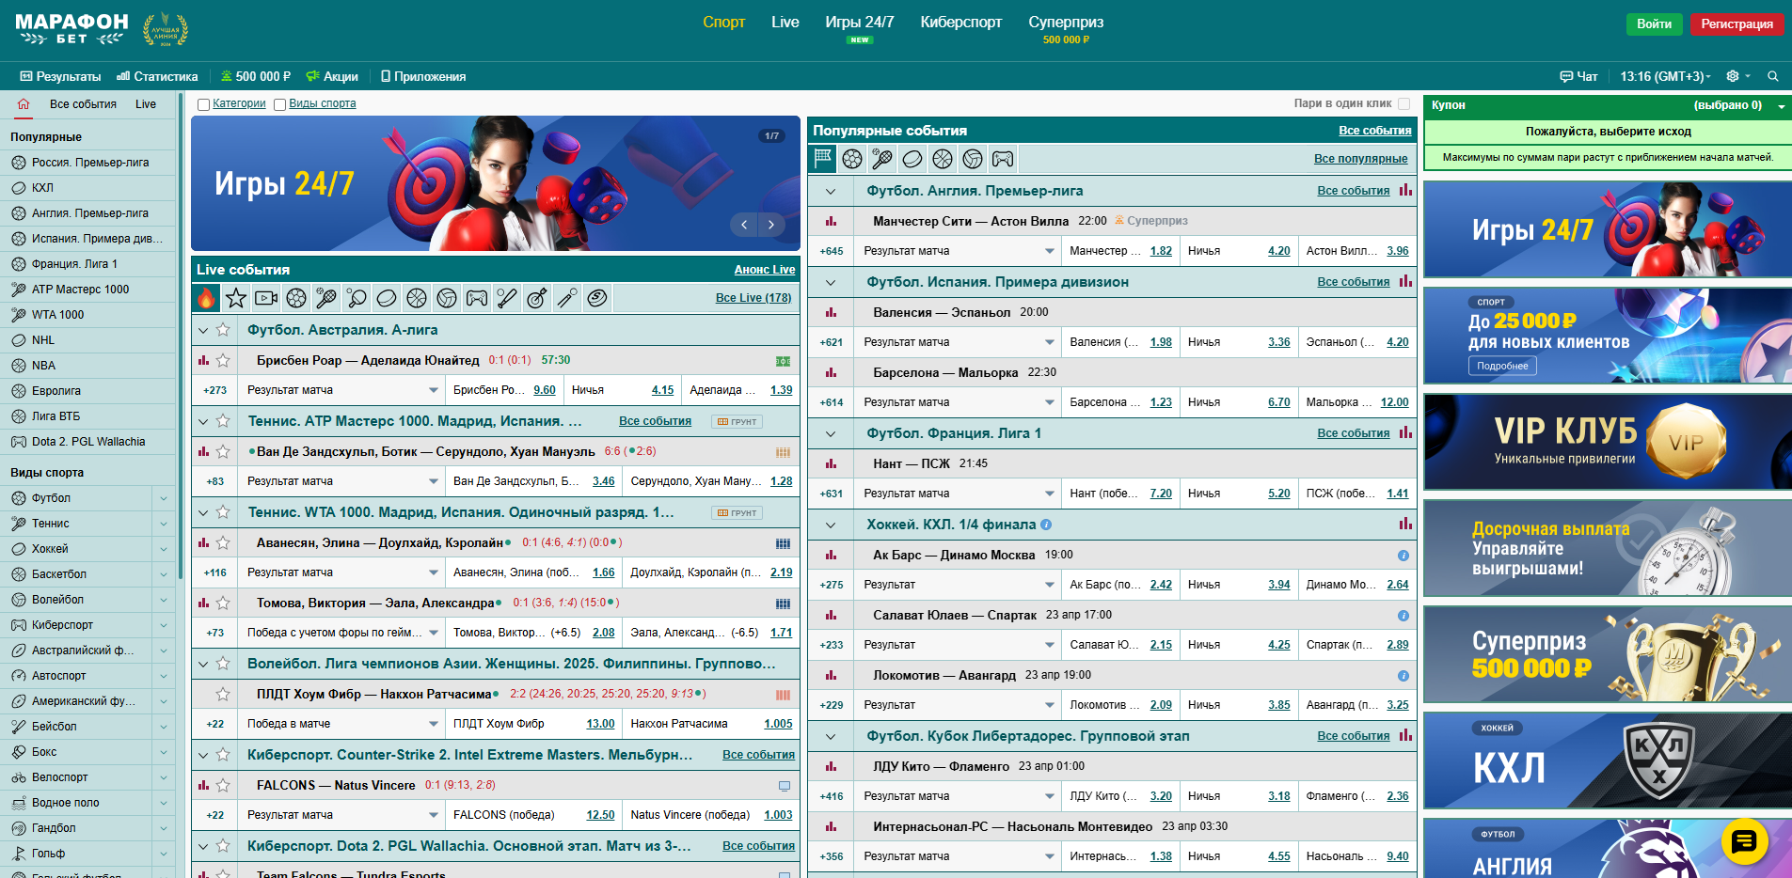
Task: Select the hot events fire icon in Live события
Action: (x=206, y=298)
